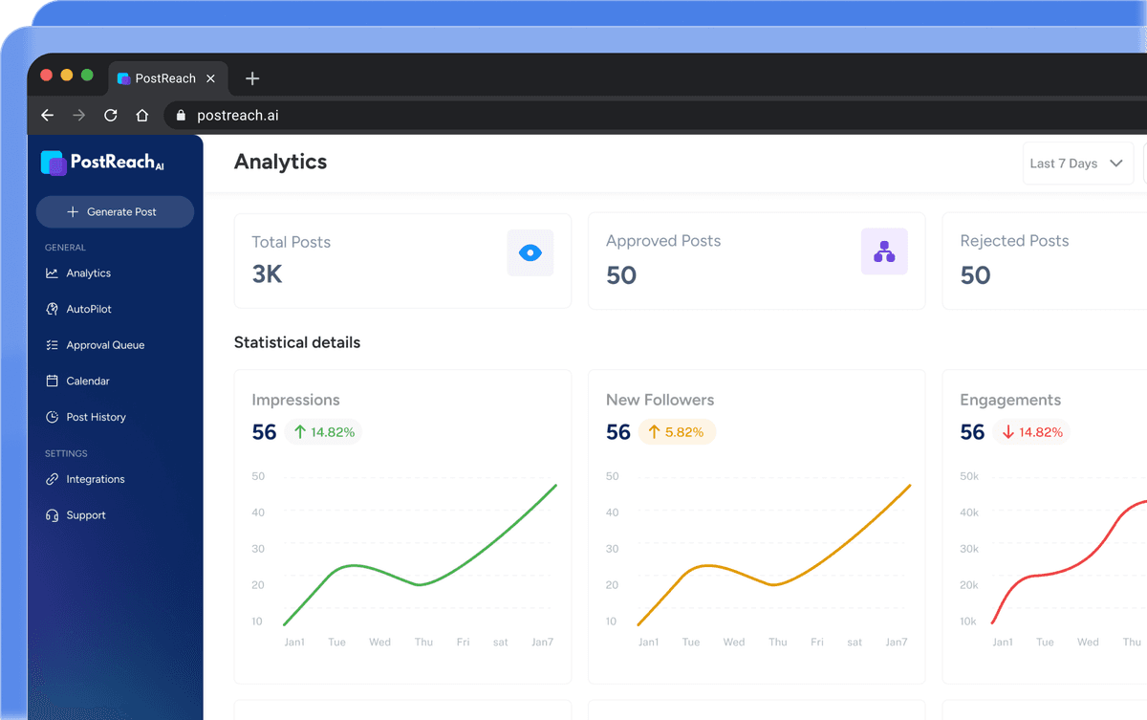Open Analytics in the sidebar
The image size is (1147, 720).
(x=88, y=273)
